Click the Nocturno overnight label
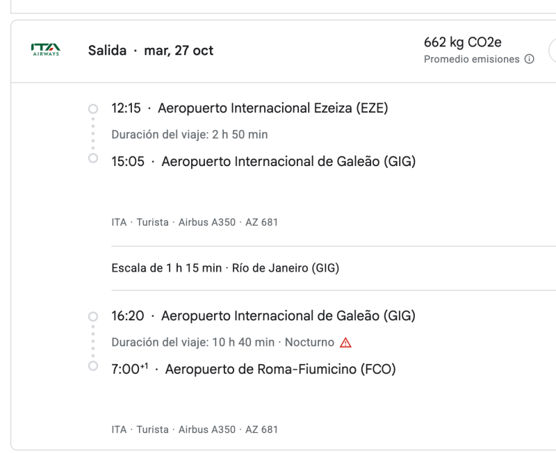Viewport: 556px width, 453px height. coord(309,343)
